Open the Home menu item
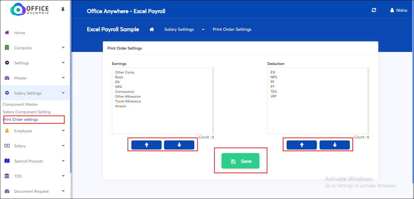 (x=20, y=33)
